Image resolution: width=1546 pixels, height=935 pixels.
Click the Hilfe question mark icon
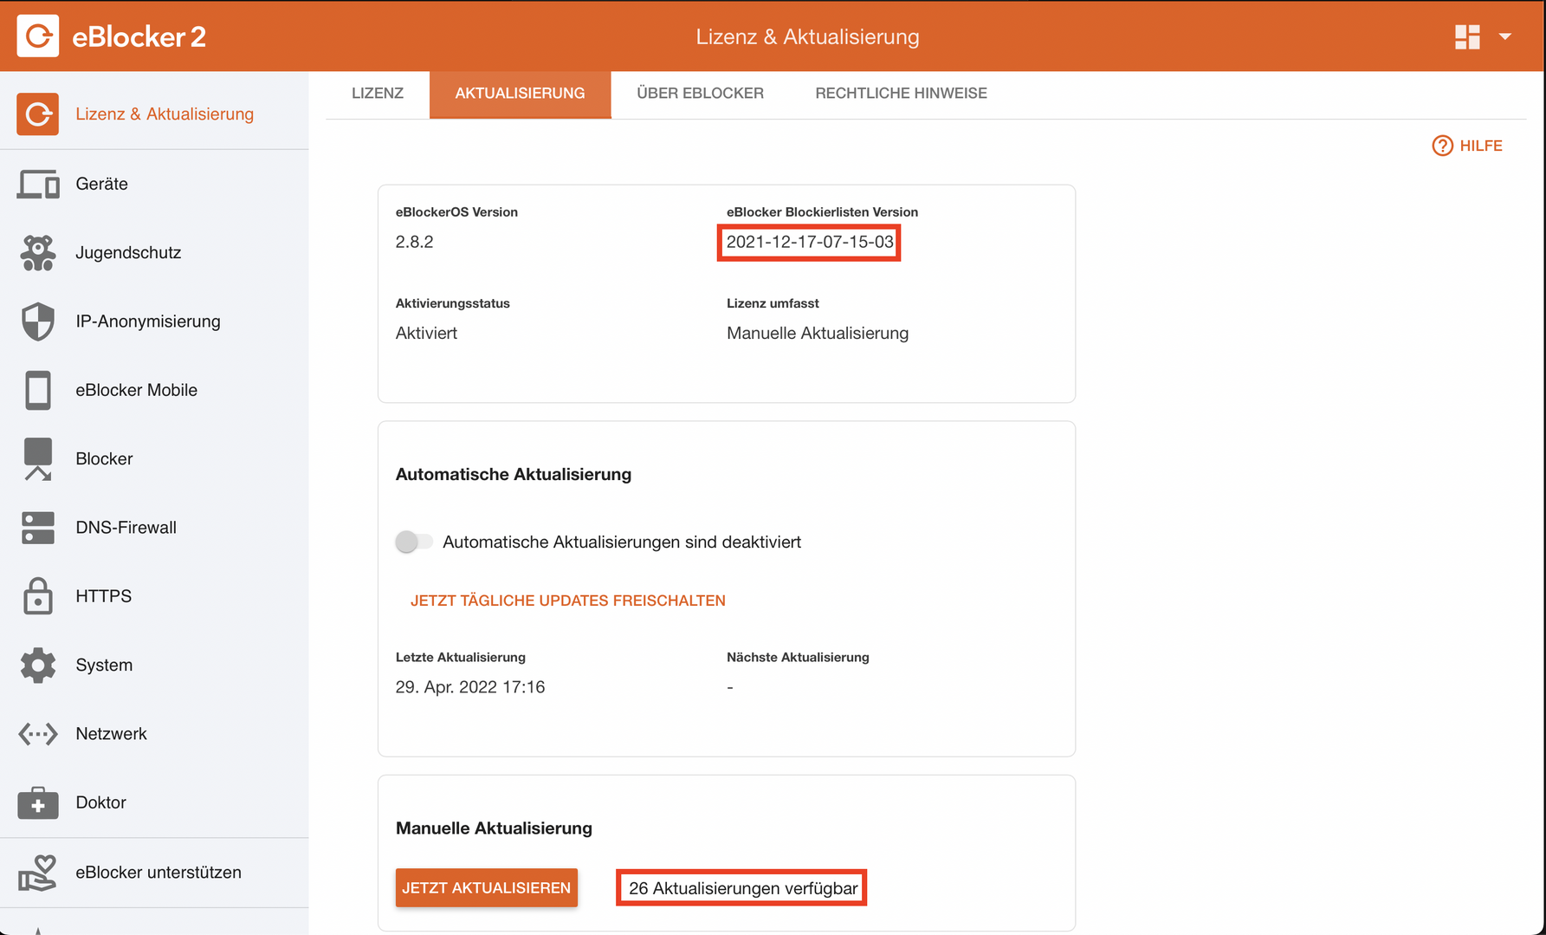pos(1442,146)
